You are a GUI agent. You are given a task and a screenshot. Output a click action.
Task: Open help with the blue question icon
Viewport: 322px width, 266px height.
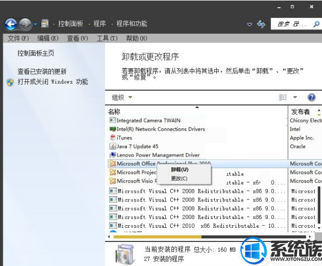(312, 97)
